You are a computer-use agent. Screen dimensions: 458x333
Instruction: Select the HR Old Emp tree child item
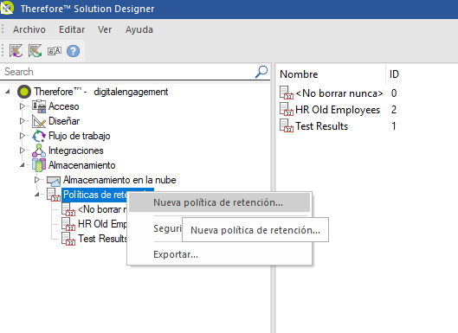102,224
